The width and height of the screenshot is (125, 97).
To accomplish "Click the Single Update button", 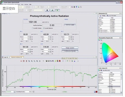I will click(70, 48).
